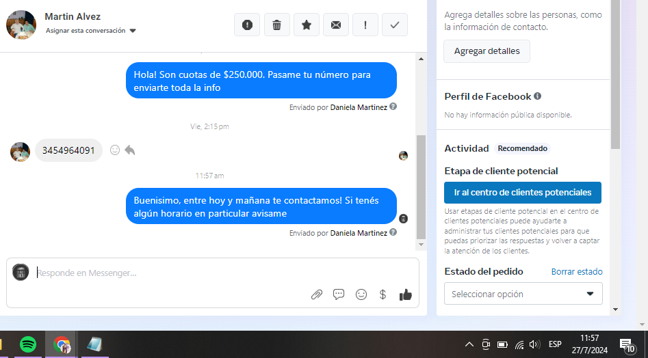Click the spam alert circle icon

tap(247, 25)
